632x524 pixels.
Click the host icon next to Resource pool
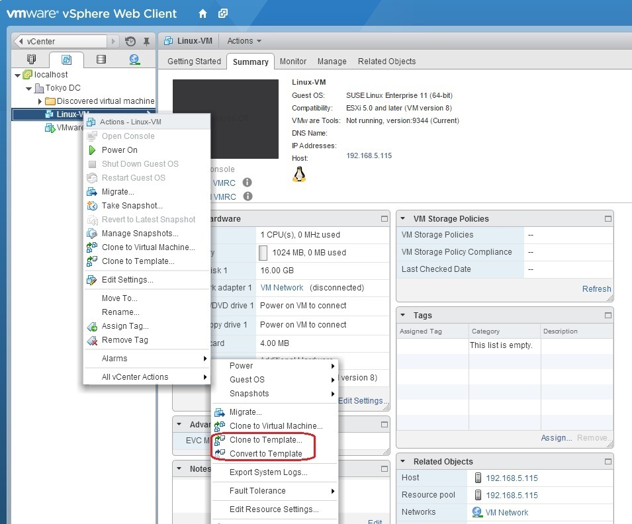pyautogui.click(x=478, y=495)
